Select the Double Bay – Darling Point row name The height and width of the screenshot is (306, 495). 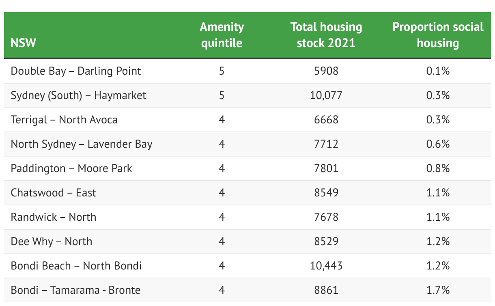coord(76,71)
